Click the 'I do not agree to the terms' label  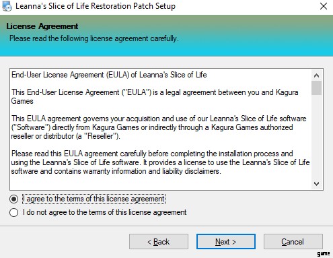click(104, 212)
